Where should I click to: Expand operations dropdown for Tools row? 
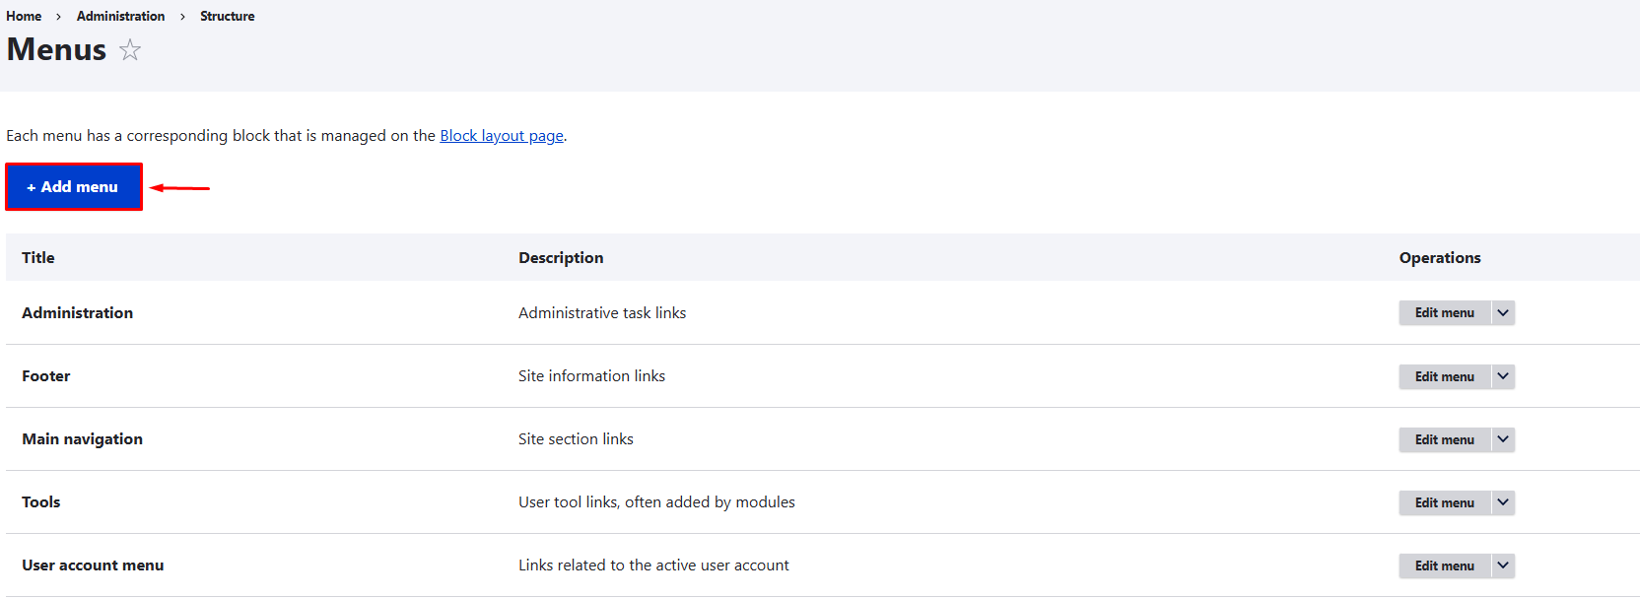coord(1503,502)
